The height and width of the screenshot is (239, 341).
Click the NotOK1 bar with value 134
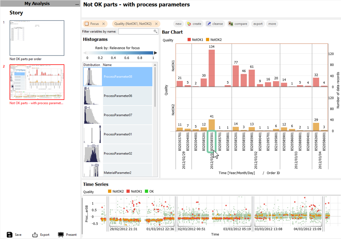point(212,68)
